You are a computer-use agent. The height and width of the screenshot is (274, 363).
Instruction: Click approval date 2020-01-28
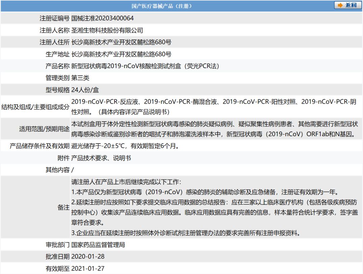[88, 257]
